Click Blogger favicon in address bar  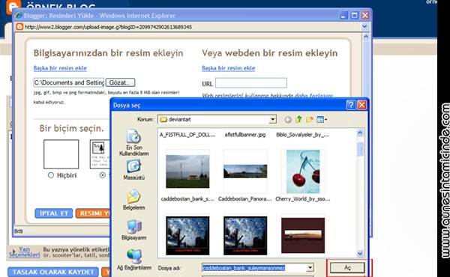(x=19, y=27)
